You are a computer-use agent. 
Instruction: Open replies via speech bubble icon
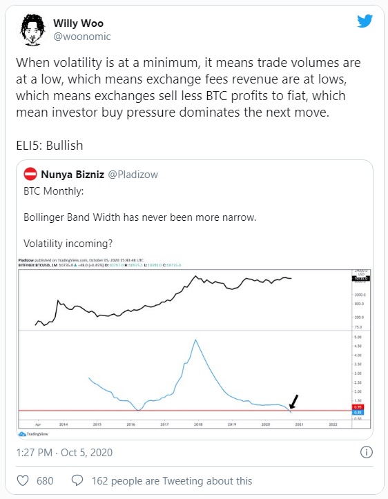pos(77,480)
